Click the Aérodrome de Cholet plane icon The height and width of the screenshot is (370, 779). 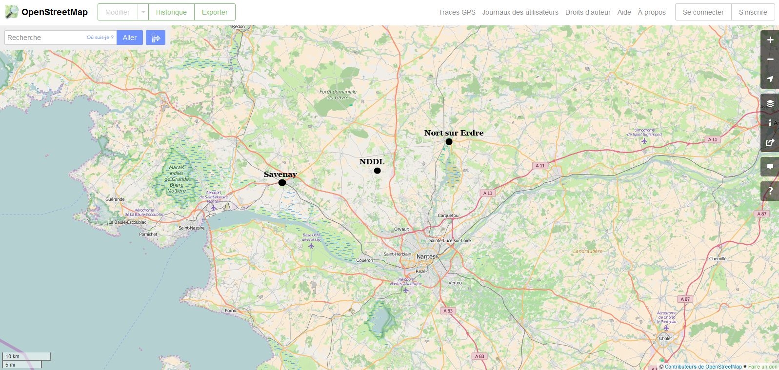[666, 328]
